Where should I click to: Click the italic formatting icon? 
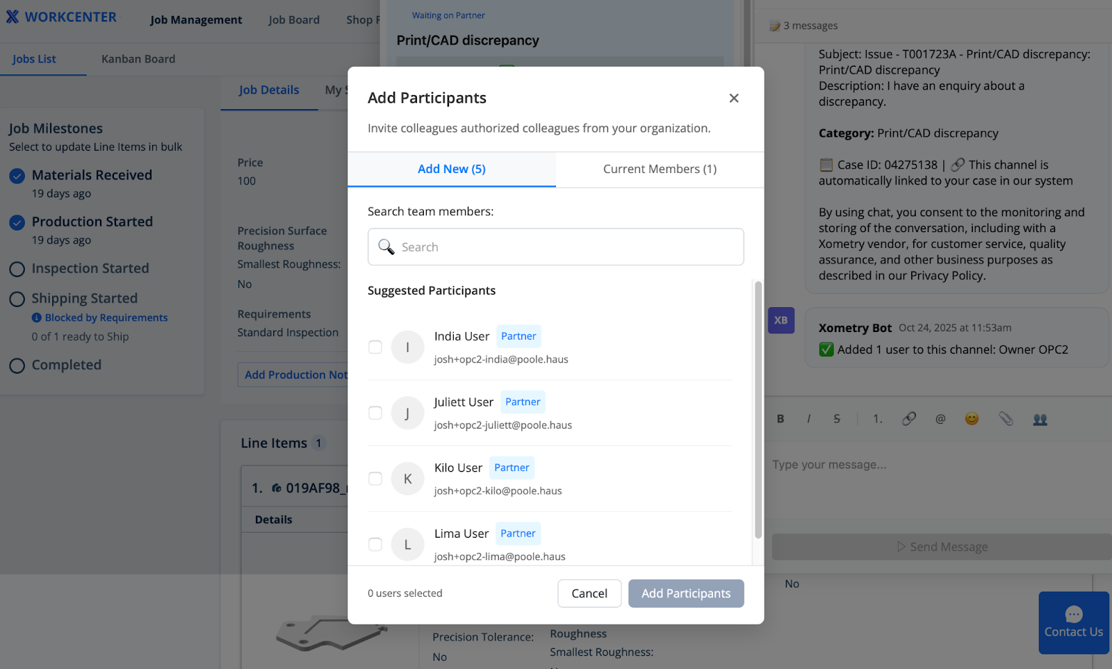808,419
